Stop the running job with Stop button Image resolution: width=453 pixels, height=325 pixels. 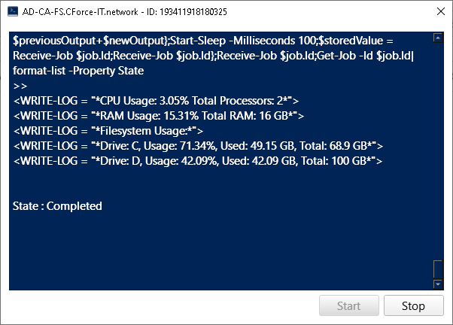click(413, 305)
